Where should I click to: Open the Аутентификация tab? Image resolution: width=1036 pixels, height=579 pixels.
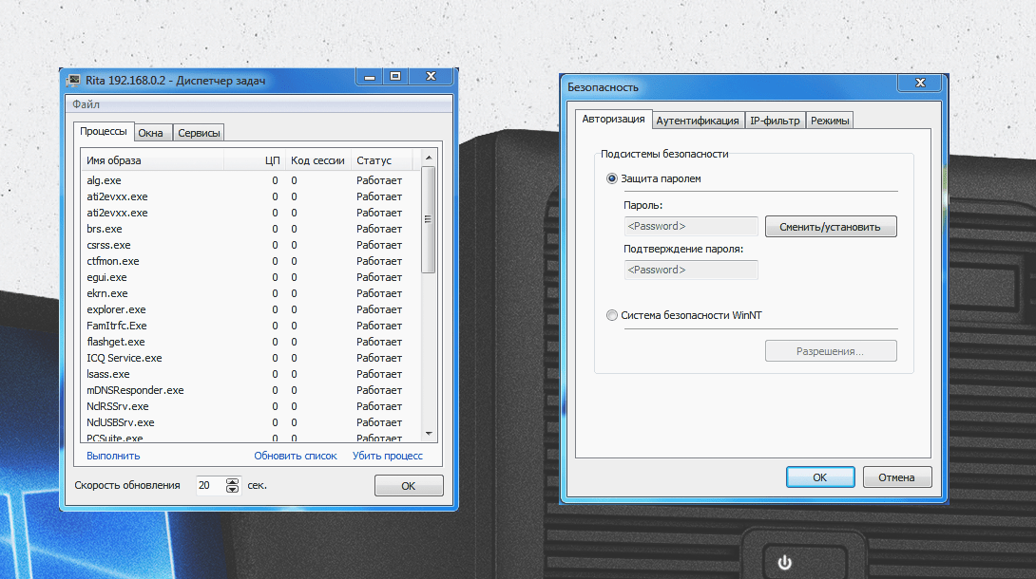(698, 121)
